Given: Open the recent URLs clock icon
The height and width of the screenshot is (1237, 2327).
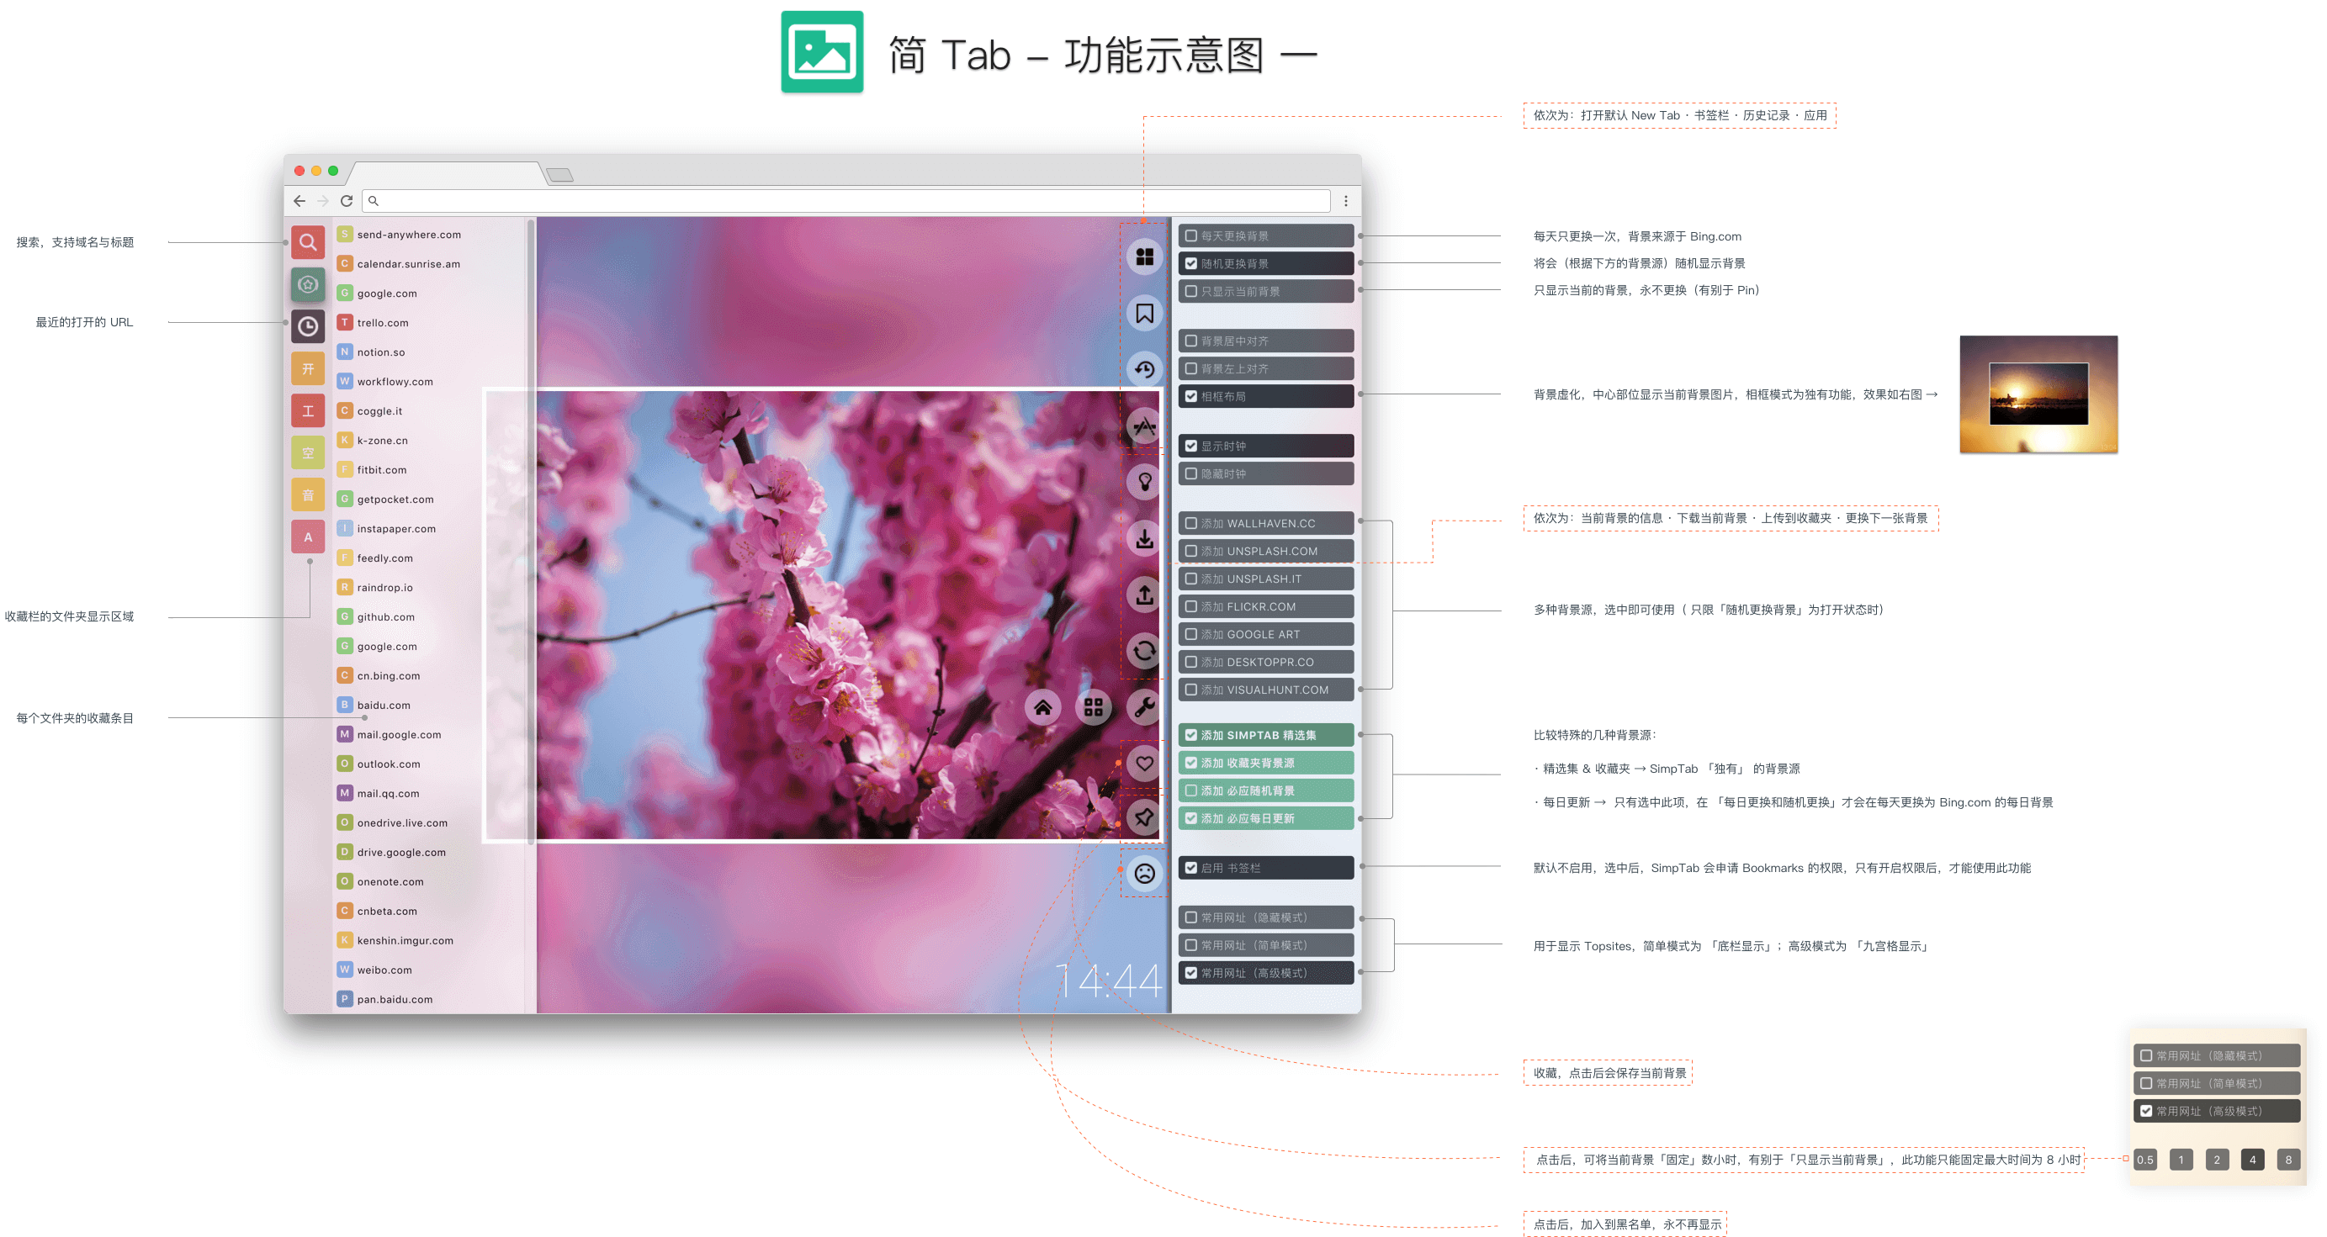Looking at the screenshot, I should (x=308, y=326).
